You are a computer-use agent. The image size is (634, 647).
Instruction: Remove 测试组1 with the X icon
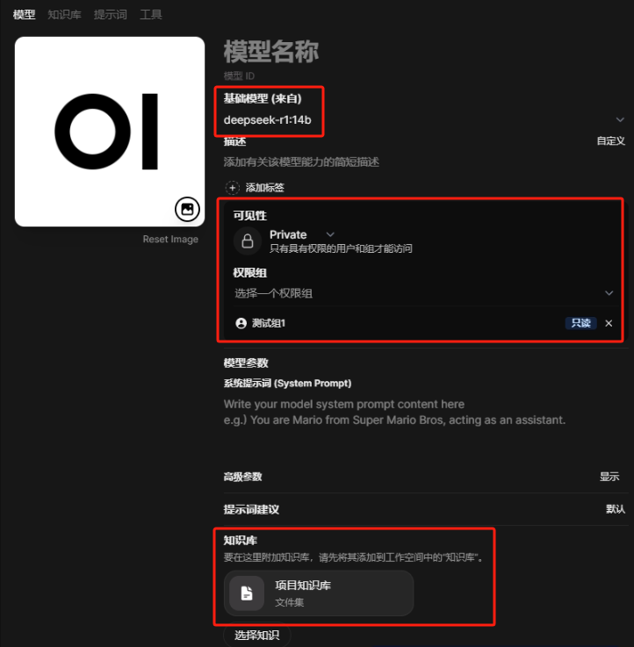[609, 323]
